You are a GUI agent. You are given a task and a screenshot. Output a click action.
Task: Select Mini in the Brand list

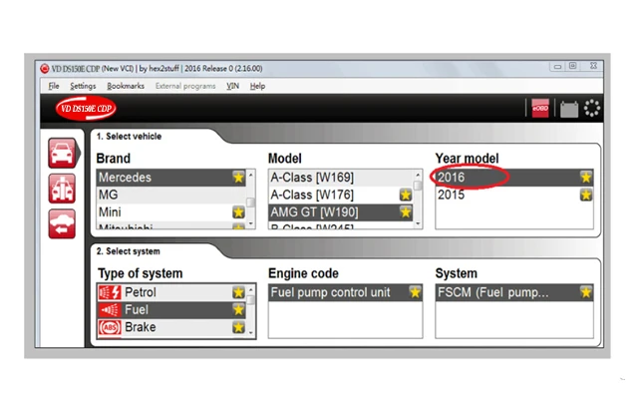(171, 212)
